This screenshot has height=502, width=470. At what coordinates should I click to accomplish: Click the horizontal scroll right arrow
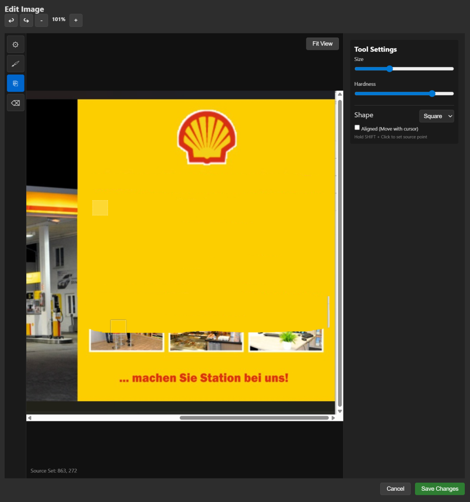click(334, 418)
